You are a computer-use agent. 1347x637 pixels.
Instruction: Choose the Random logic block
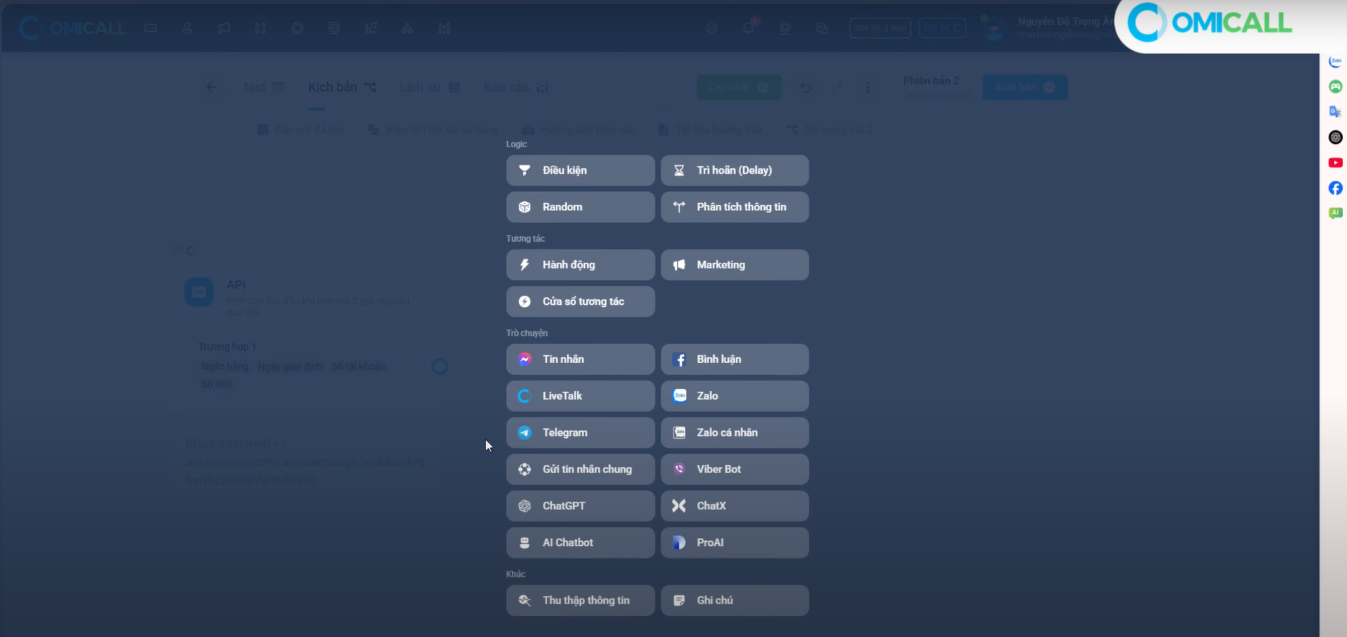[580, 207]
